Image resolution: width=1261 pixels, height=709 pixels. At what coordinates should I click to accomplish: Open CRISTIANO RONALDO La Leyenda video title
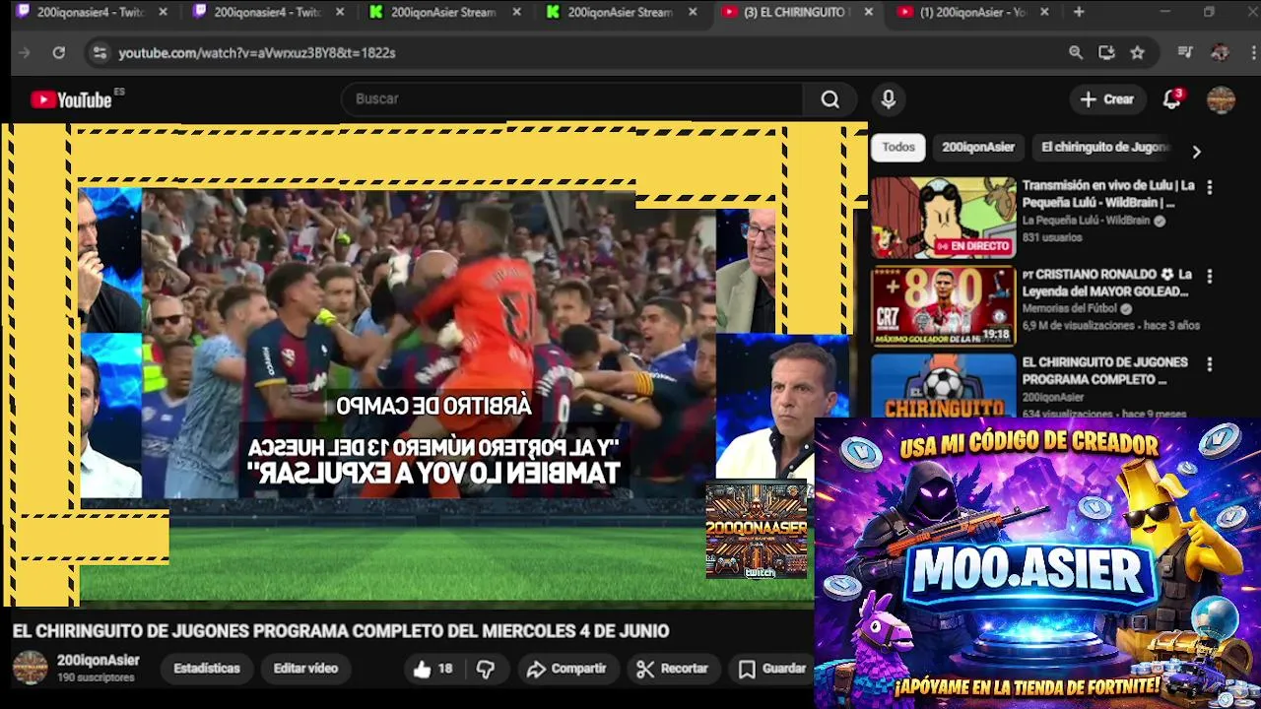[x=1107, y=283]
